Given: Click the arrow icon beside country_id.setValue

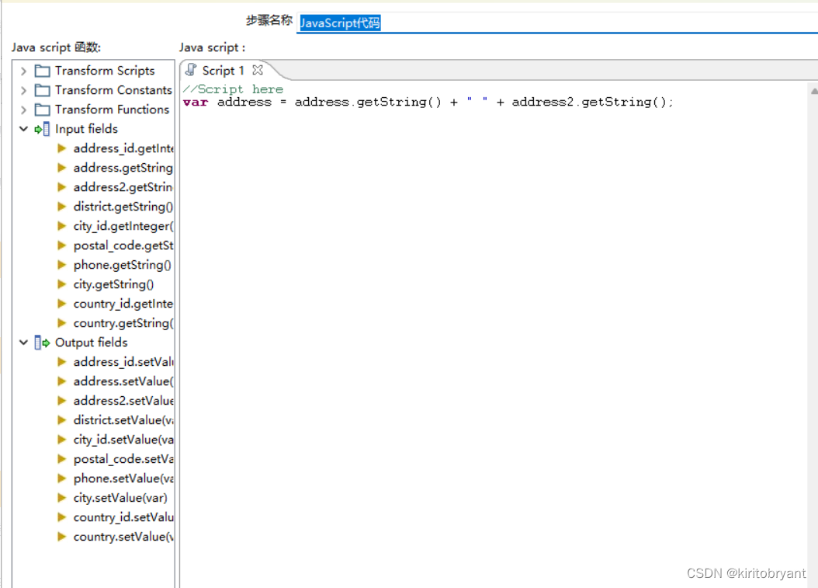Looking at the screenshot, I should (x=61, y=517).
